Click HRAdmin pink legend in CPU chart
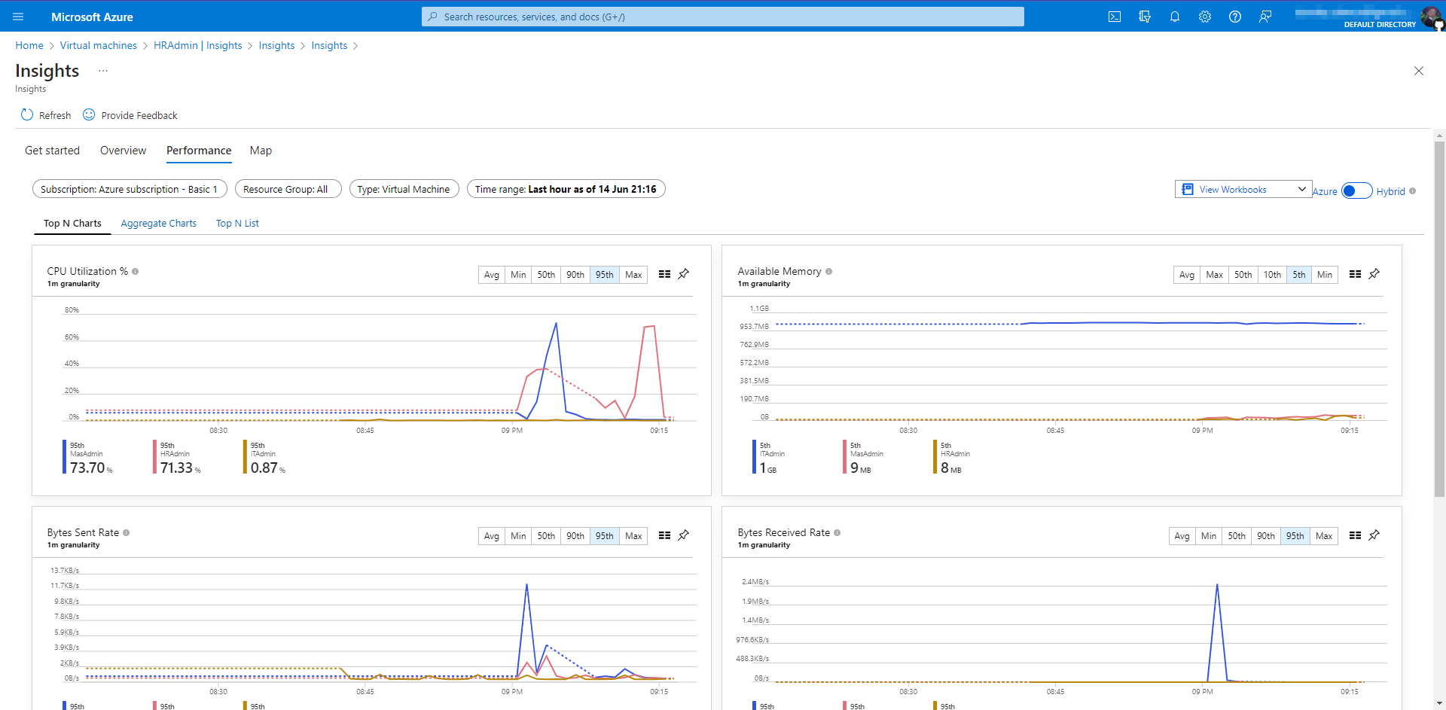The image size is (1446, 710). pyautogui.click(x=178, y=458)
